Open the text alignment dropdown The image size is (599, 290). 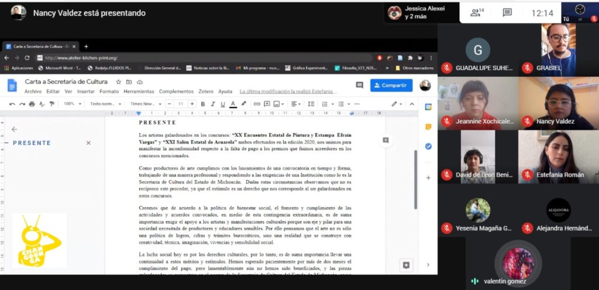(296, 104)
